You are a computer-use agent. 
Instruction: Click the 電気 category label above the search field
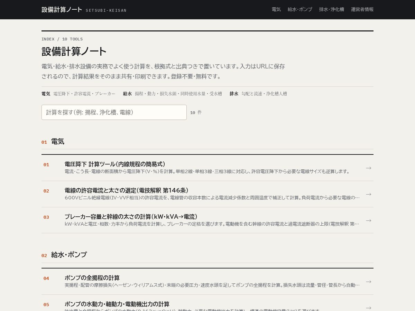tap(46, 94)
